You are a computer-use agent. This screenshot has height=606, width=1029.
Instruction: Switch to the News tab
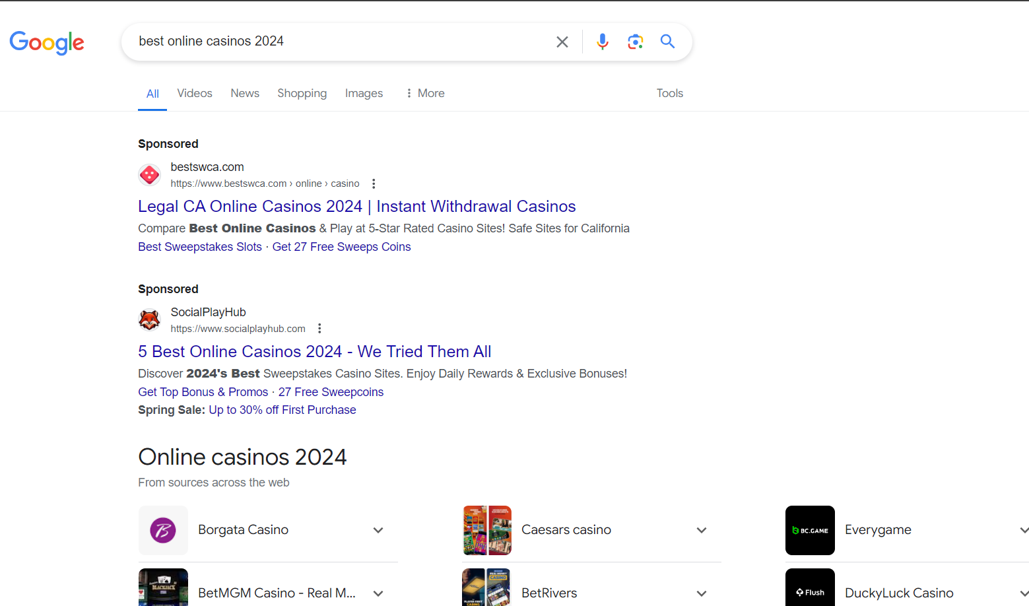[245, 93]
